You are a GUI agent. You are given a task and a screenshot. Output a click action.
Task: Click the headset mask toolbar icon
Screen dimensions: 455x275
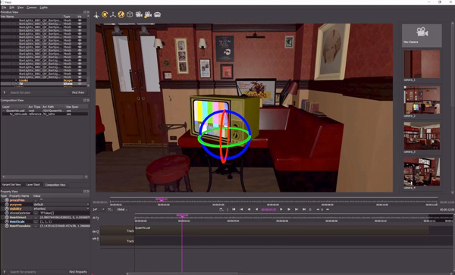click(157, 14)
